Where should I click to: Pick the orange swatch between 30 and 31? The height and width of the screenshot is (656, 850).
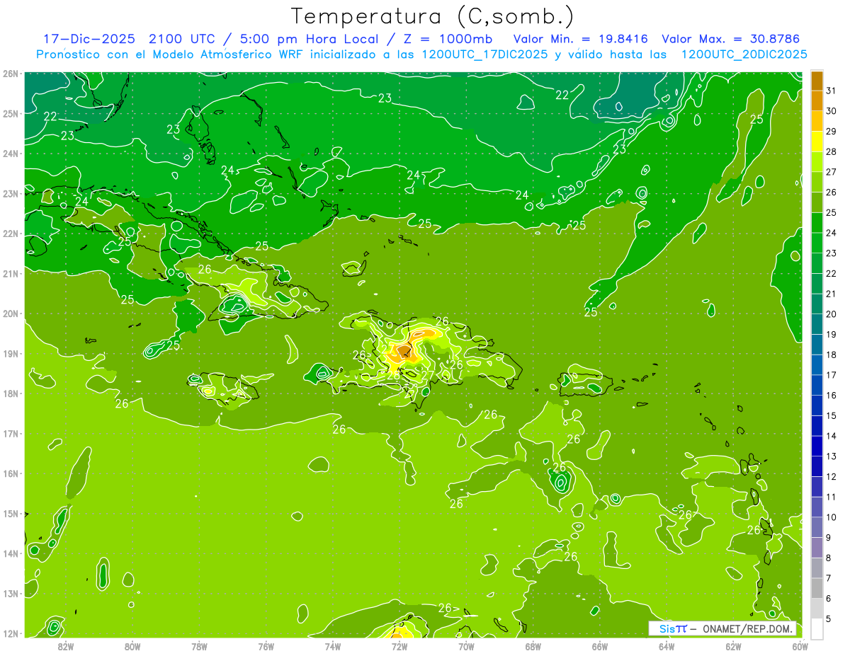[x=817, y=100]
